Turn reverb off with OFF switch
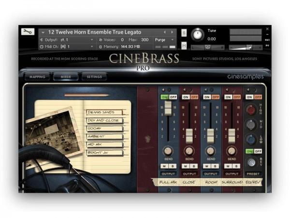 point(258,151)
